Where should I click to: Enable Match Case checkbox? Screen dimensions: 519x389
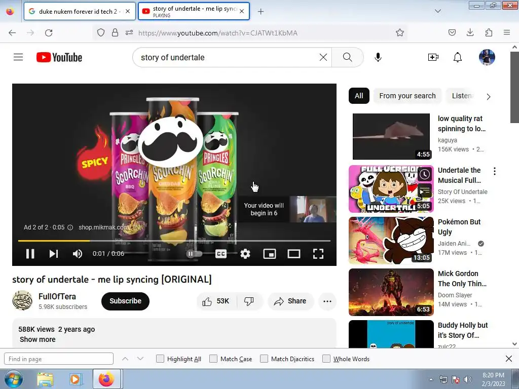click(213, 359)
